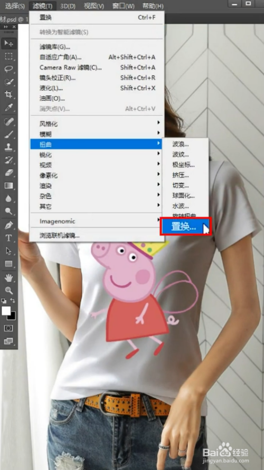Select the Quick Selection tool
Viewport: 264px width, 470px height.
point(8,82)
